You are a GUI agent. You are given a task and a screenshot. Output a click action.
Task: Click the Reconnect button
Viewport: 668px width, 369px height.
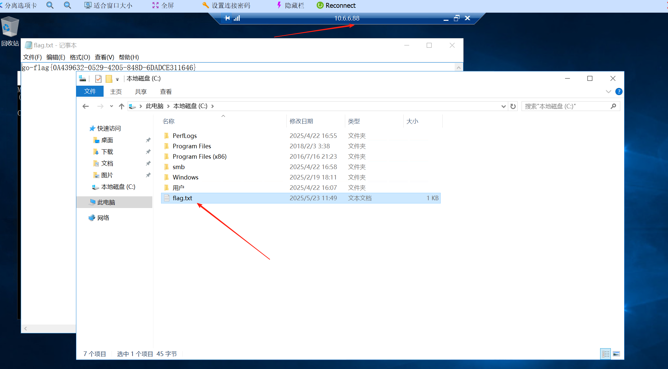336,5
